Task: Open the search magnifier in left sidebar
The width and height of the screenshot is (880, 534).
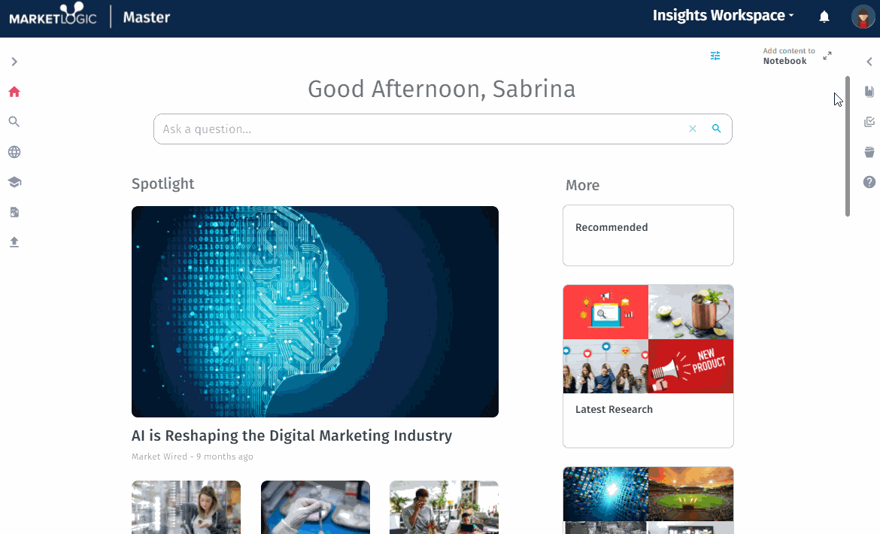Action: [x=14, y=122]
